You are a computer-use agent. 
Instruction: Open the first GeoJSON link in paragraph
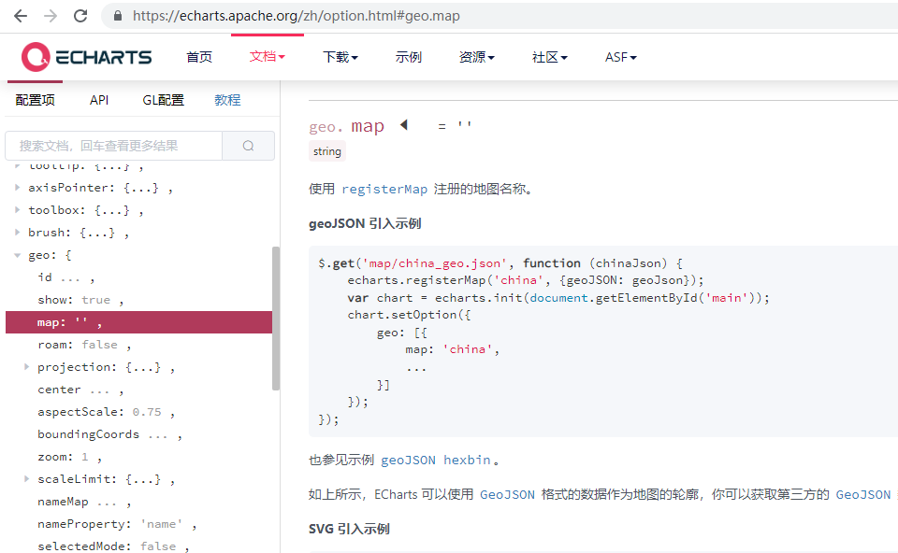point(507,495)
